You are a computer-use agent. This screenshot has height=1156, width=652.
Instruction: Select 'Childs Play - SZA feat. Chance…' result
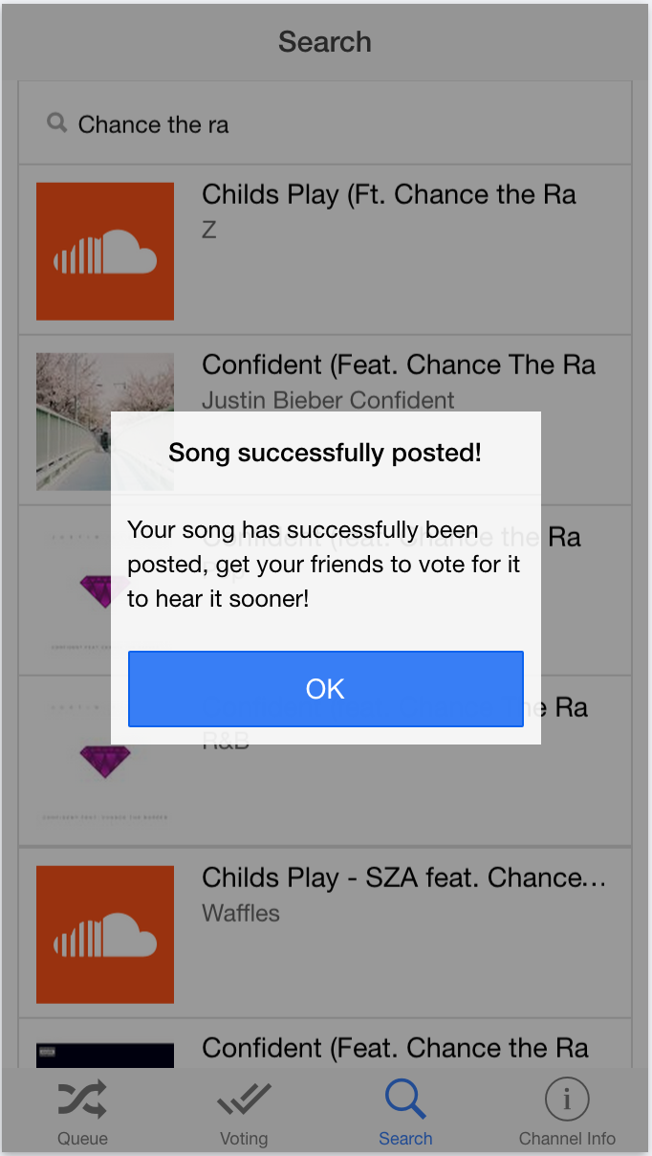[x=404, y=878]
